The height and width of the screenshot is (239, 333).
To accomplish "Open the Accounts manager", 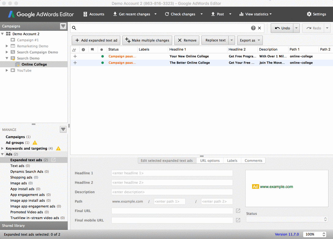I will point(94,14).
